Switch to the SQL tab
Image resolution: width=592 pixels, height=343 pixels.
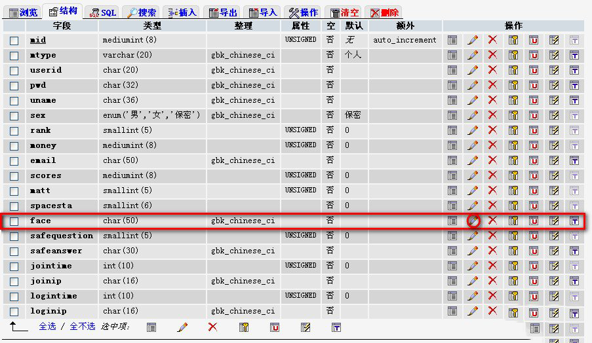pos(102,12)
